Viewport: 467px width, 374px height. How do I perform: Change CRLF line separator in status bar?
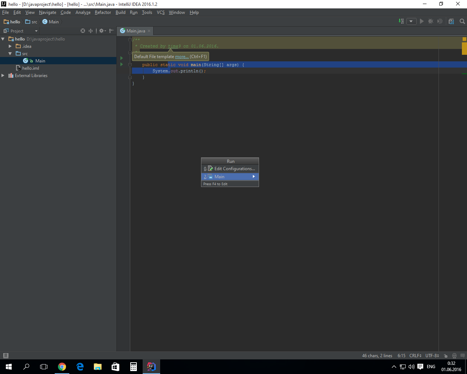pyautogui.click(x=415, y=356)
